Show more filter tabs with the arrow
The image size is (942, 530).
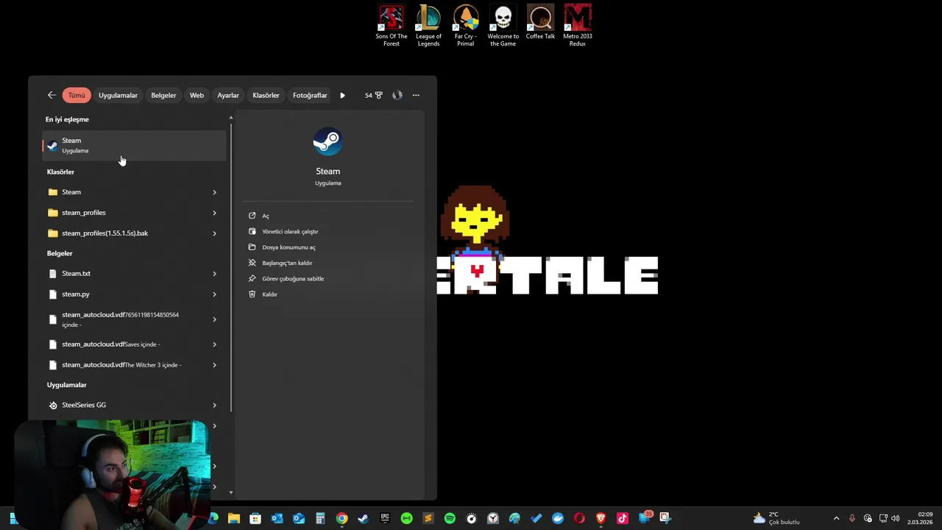coord(342,95)
